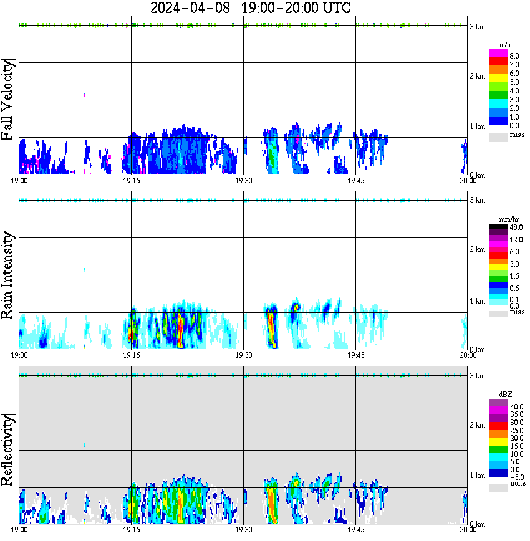Screen dimensions: 530x541
Task: Pick the orange 3.0 swatch in the mm/hr legend
Action: tap(498, 261)
